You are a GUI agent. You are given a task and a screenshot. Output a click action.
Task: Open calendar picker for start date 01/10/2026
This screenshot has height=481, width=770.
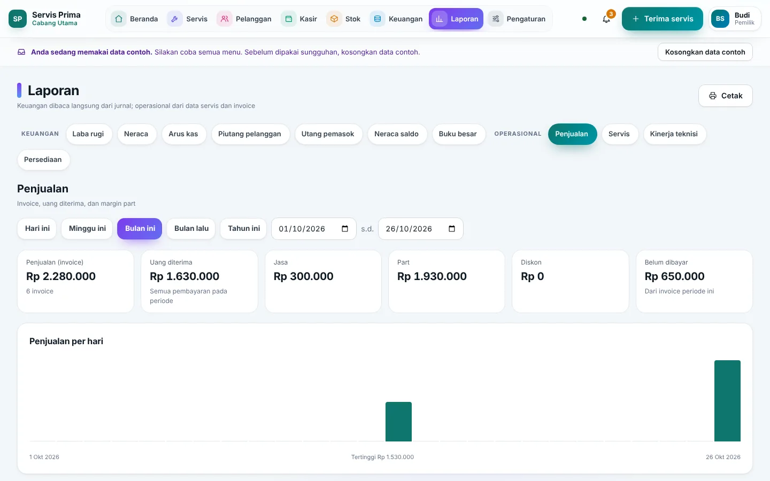click(345, 229)
